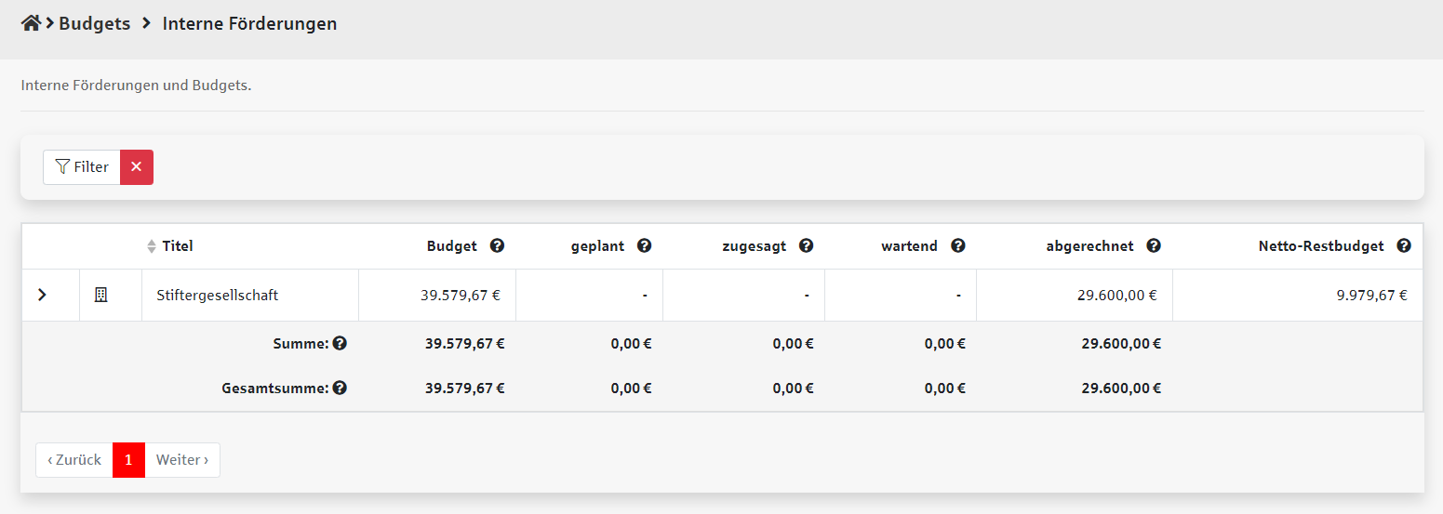Clear the filter with red X button
Viewport: 1443px width, 514px height.
point(137,167)
